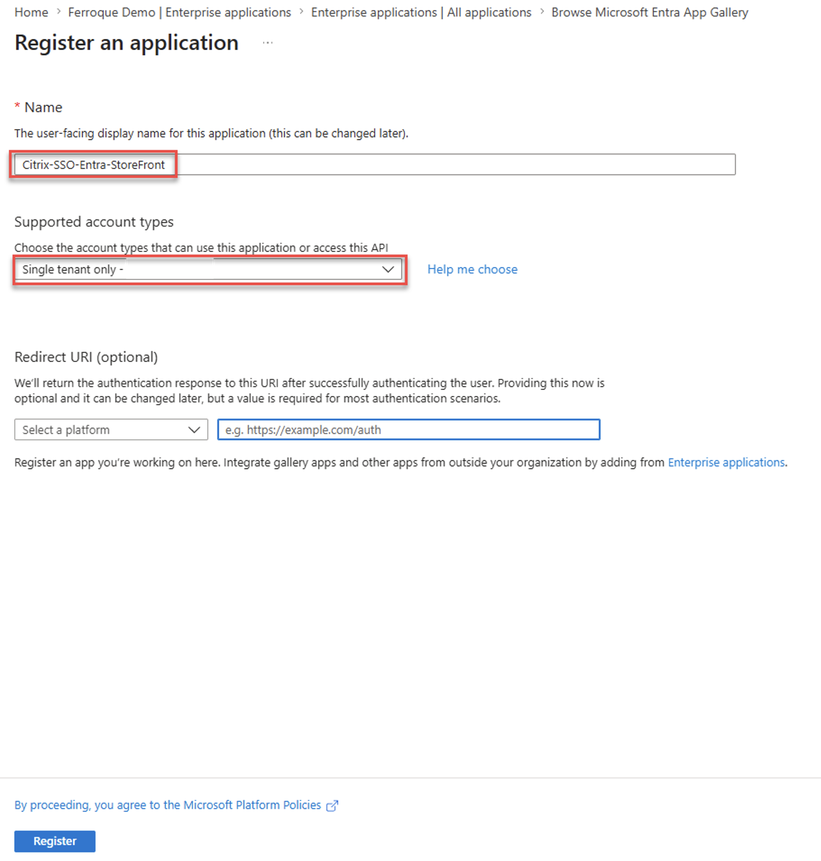Click the Register an application page title
Image resolution: width=821 pixels, height=861 pixels.
[126, 43]
